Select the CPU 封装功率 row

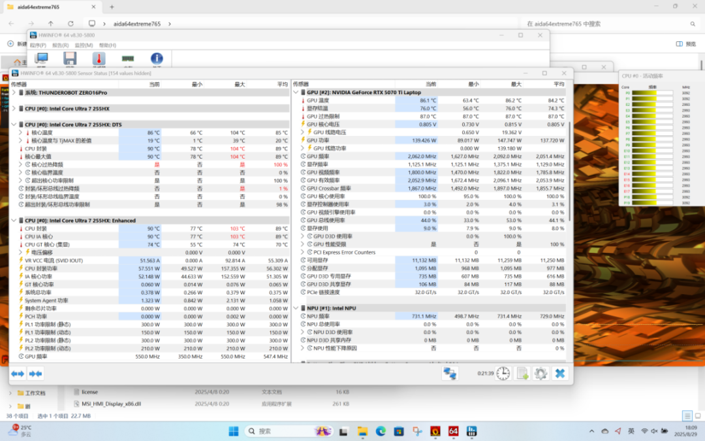(x=153, y=269)
